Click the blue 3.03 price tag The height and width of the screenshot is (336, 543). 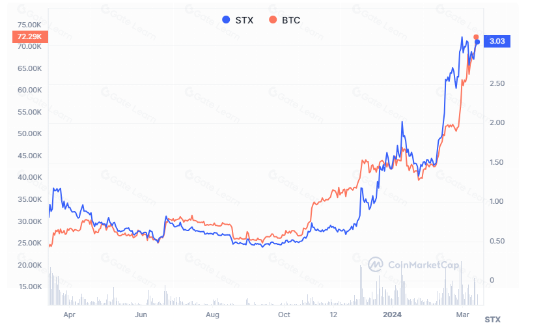(498, 42)
